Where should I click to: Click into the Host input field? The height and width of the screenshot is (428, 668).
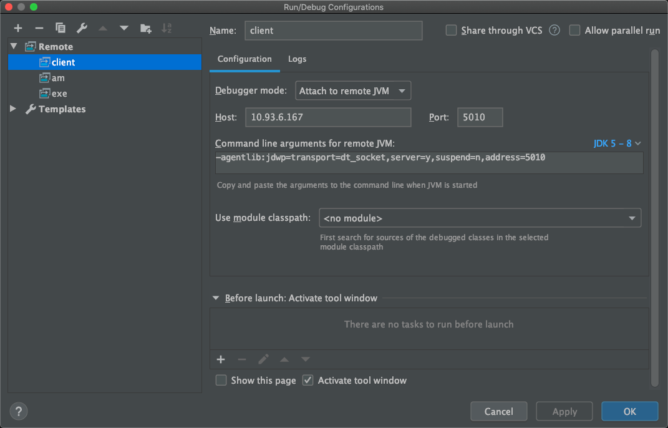[328, 117]
